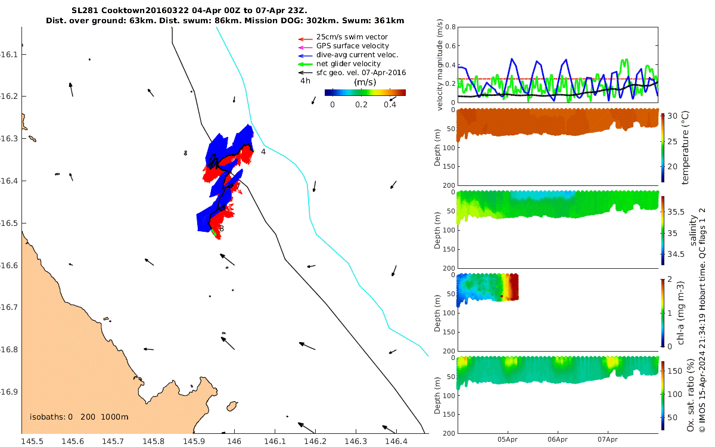Click the longitude tick label '145.8'

click(153, 441)
